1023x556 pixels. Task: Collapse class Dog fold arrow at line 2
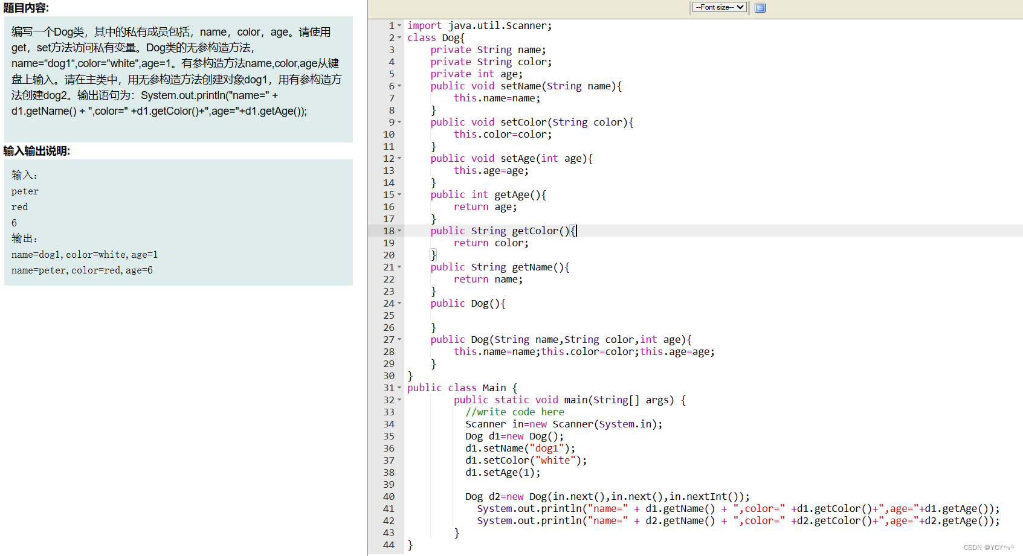(399, 37)
